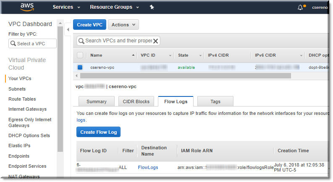Click the Flow Log ID column header
Image resolution: width=333 pixels, height=182 pixels.
click(x=93, y=151)
